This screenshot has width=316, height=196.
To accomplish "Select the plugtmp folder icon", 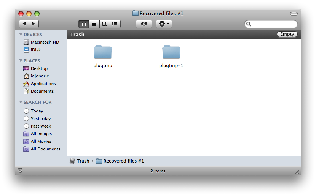I will click(x=103, y=52).
